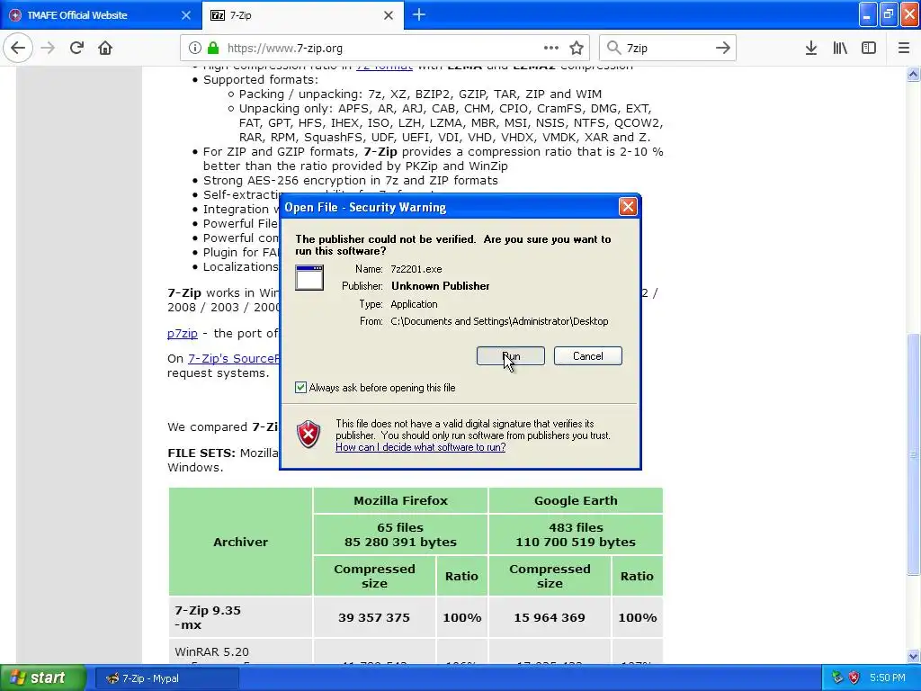Screen dimensions: 921x691
Task: Click the 15 964 369 table cell
Action: tap(550, 617)
